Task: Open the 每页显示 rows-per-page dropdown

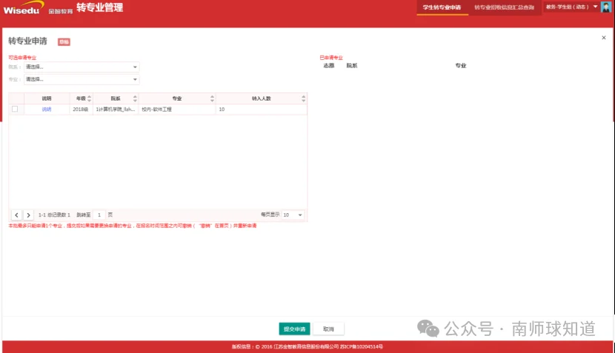Action: (293, 215)
